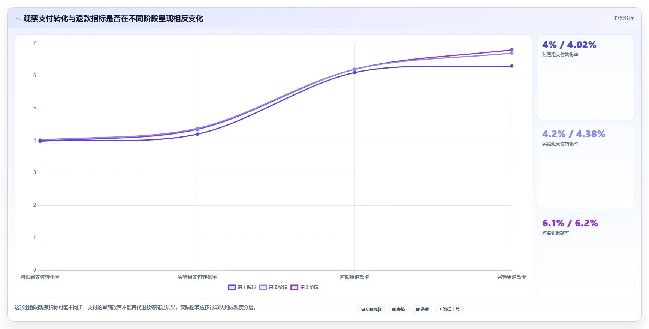This screenshot has height=329, width=649.
Task: Click the 第 3 阶段 point at 实验组退款率
Action: (x=512, y=50)
